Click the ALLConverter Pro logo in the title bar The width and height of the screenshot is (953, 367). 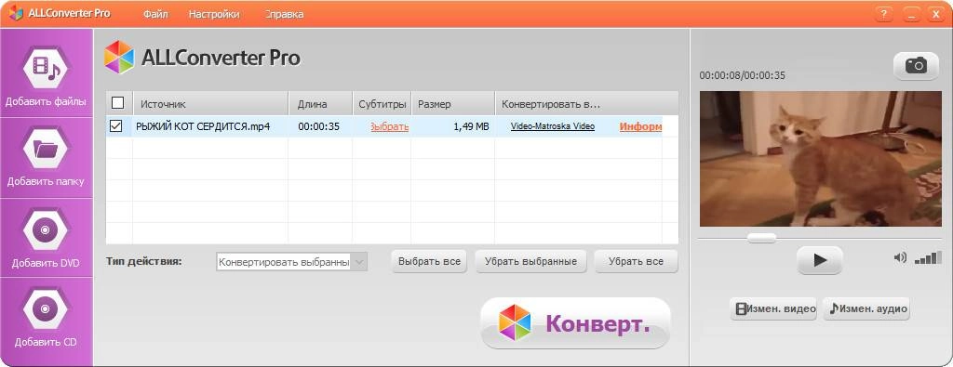[x=15, y=13]
